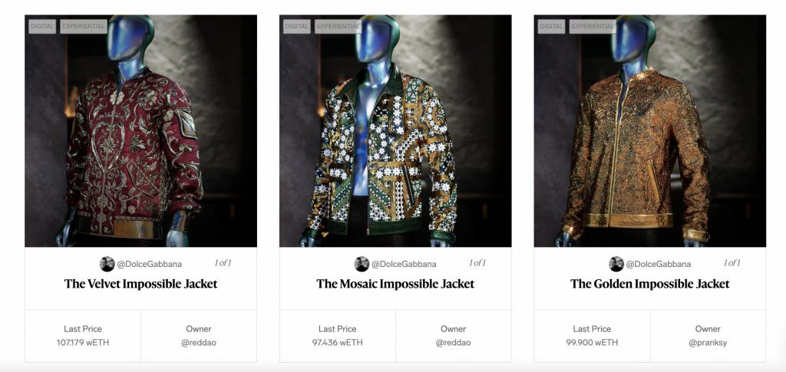Select DIGITAL tag on Golden jacket image

[x=551, y=27]
